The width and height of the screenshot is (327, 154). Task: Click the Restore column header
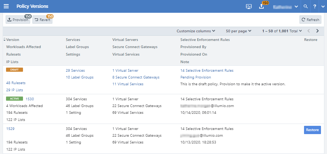(x=311, y=40)
